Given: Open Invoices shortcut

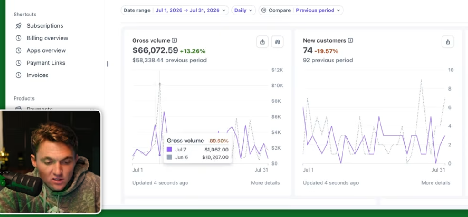Looking at the screenshot, I should click(37, 75).
